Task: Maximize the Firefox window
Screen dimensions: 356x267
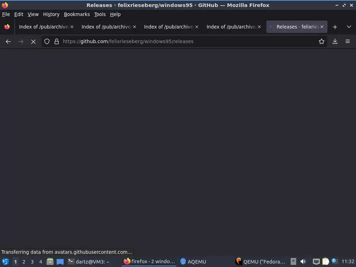Action: [344, 5]
